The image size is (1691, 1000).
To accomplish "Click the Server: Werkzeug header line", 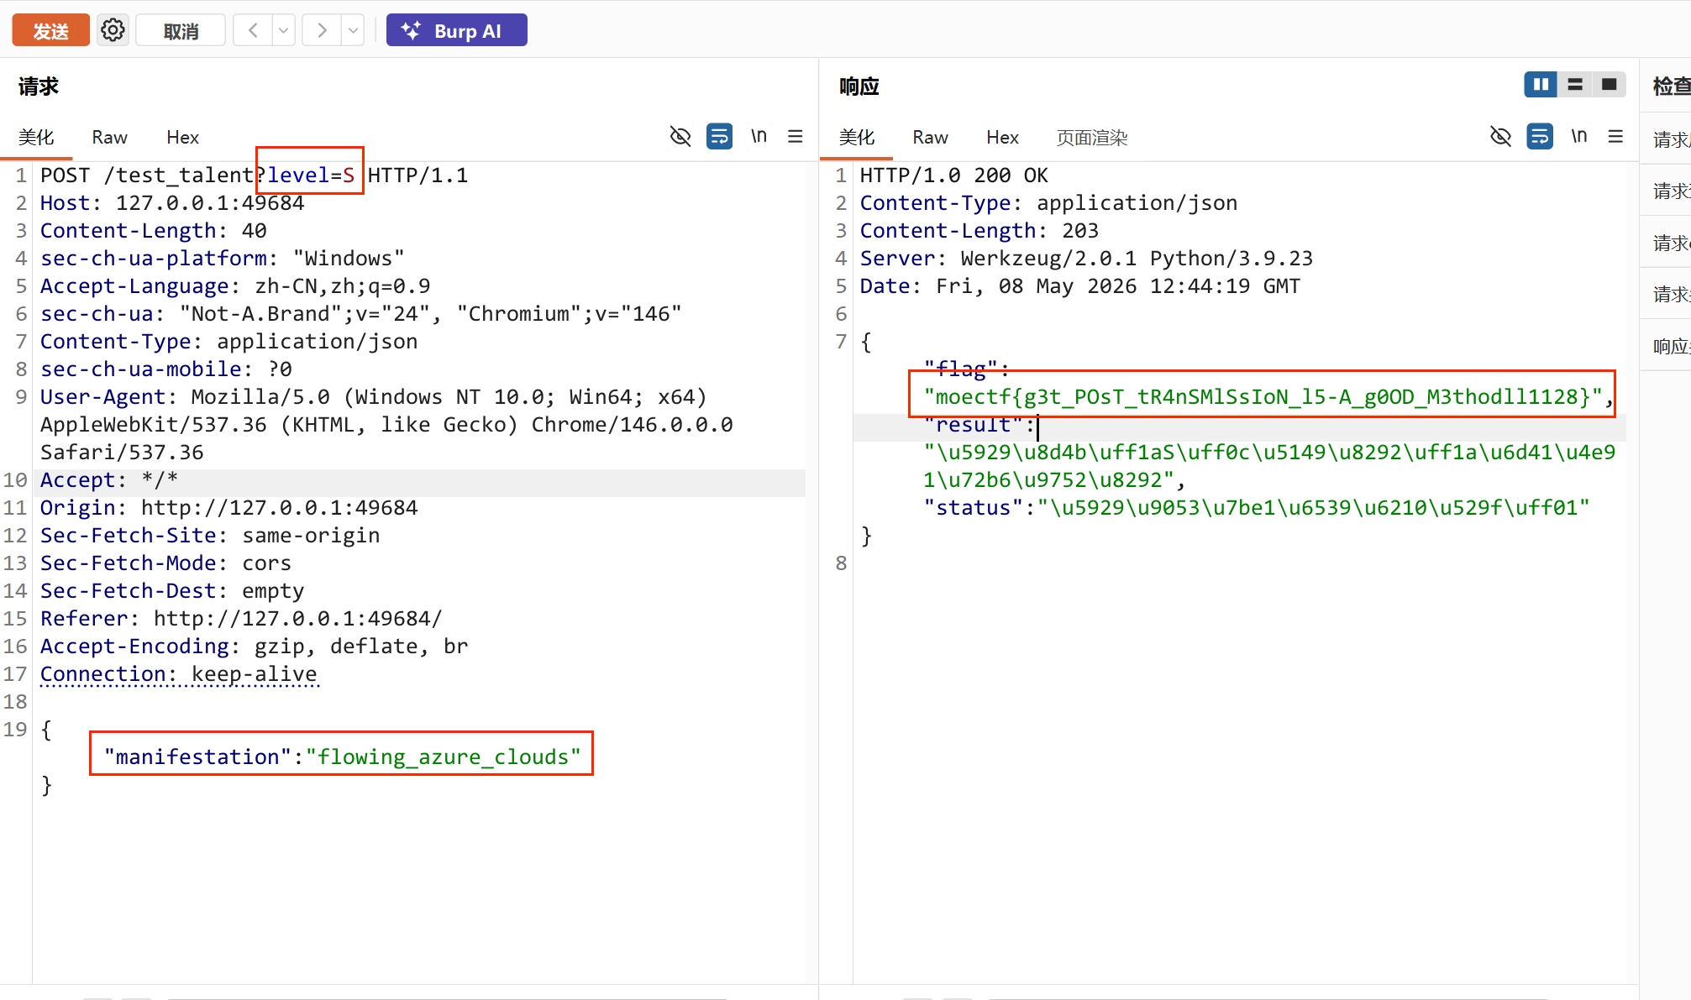I will coord(1086,258).
